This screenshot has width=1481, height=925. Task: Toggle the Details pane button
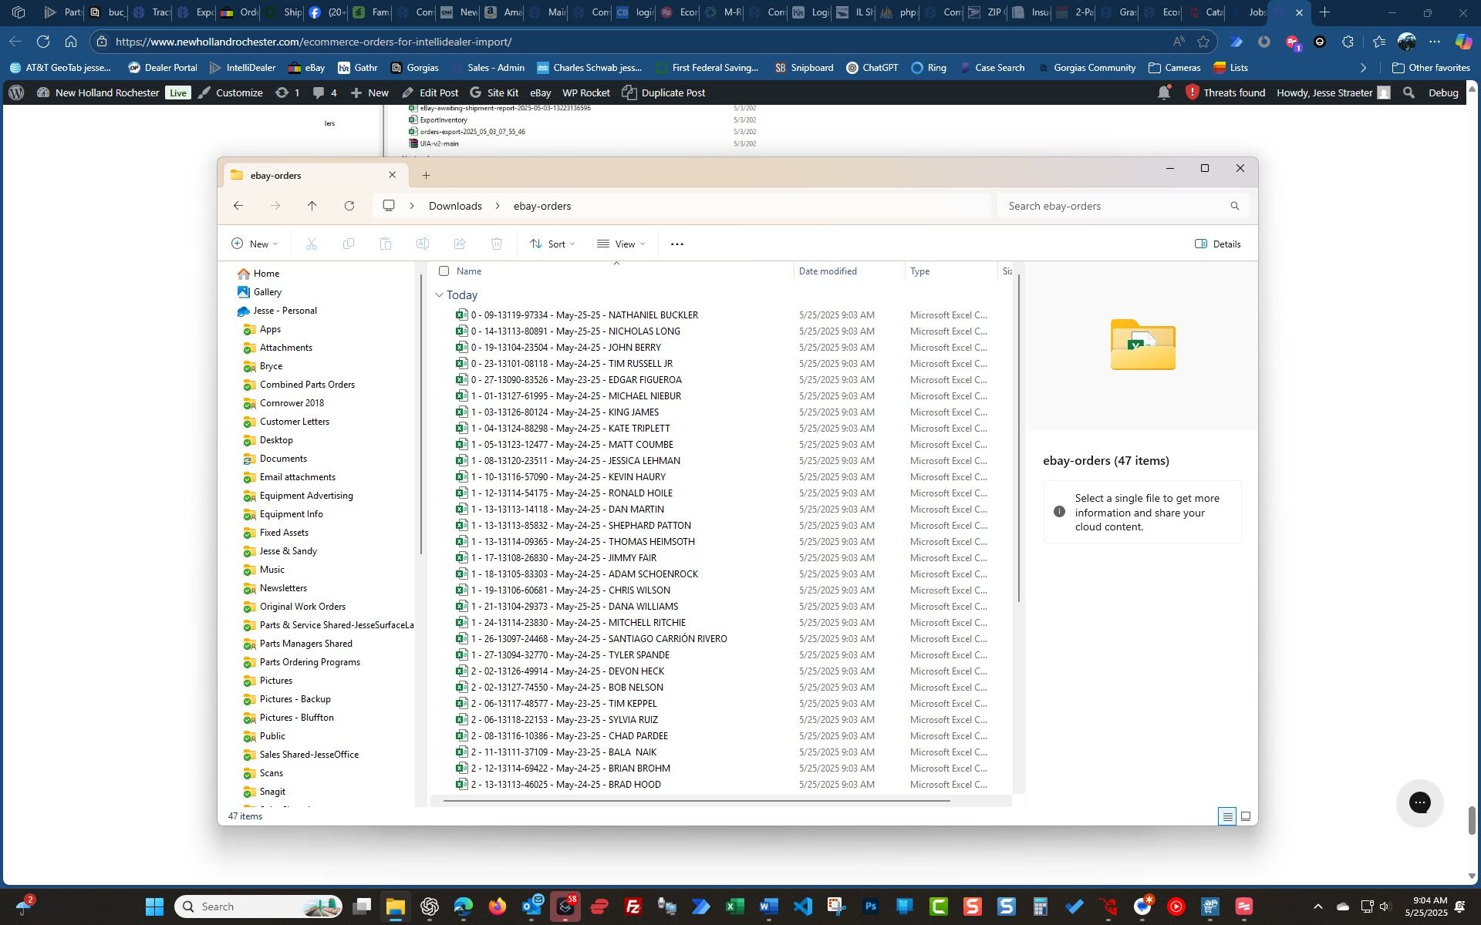(x=1218, y=244)
